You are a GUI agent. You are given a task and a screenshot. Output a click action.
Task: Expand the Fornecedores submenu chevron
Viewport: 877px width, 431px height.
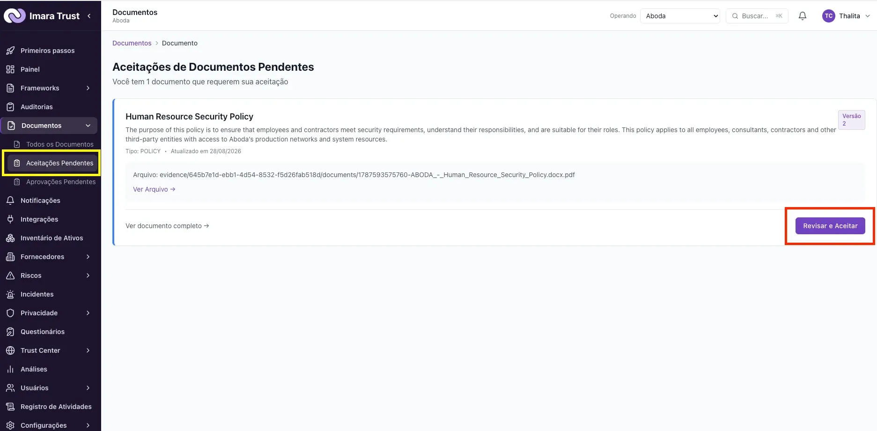click(88, 257)
